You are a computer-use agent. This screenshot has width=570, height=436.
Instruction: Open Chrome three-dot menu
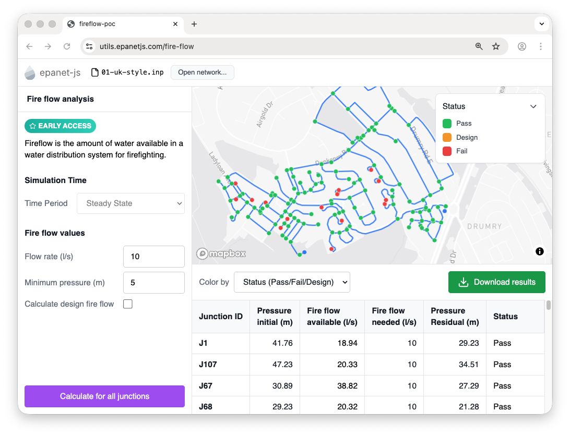pyautogui.click(x=541, y=46)
